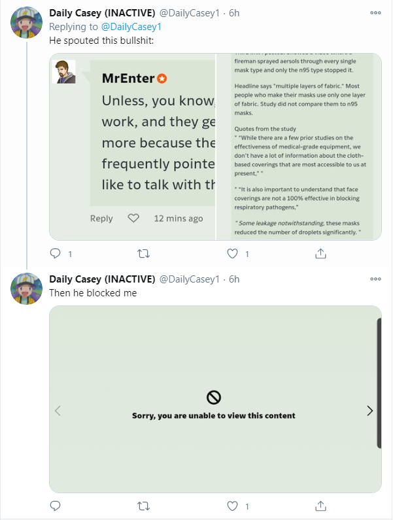Go to next image in blocked content
This screenshot has width=393, height=520.
click(369, 411)
